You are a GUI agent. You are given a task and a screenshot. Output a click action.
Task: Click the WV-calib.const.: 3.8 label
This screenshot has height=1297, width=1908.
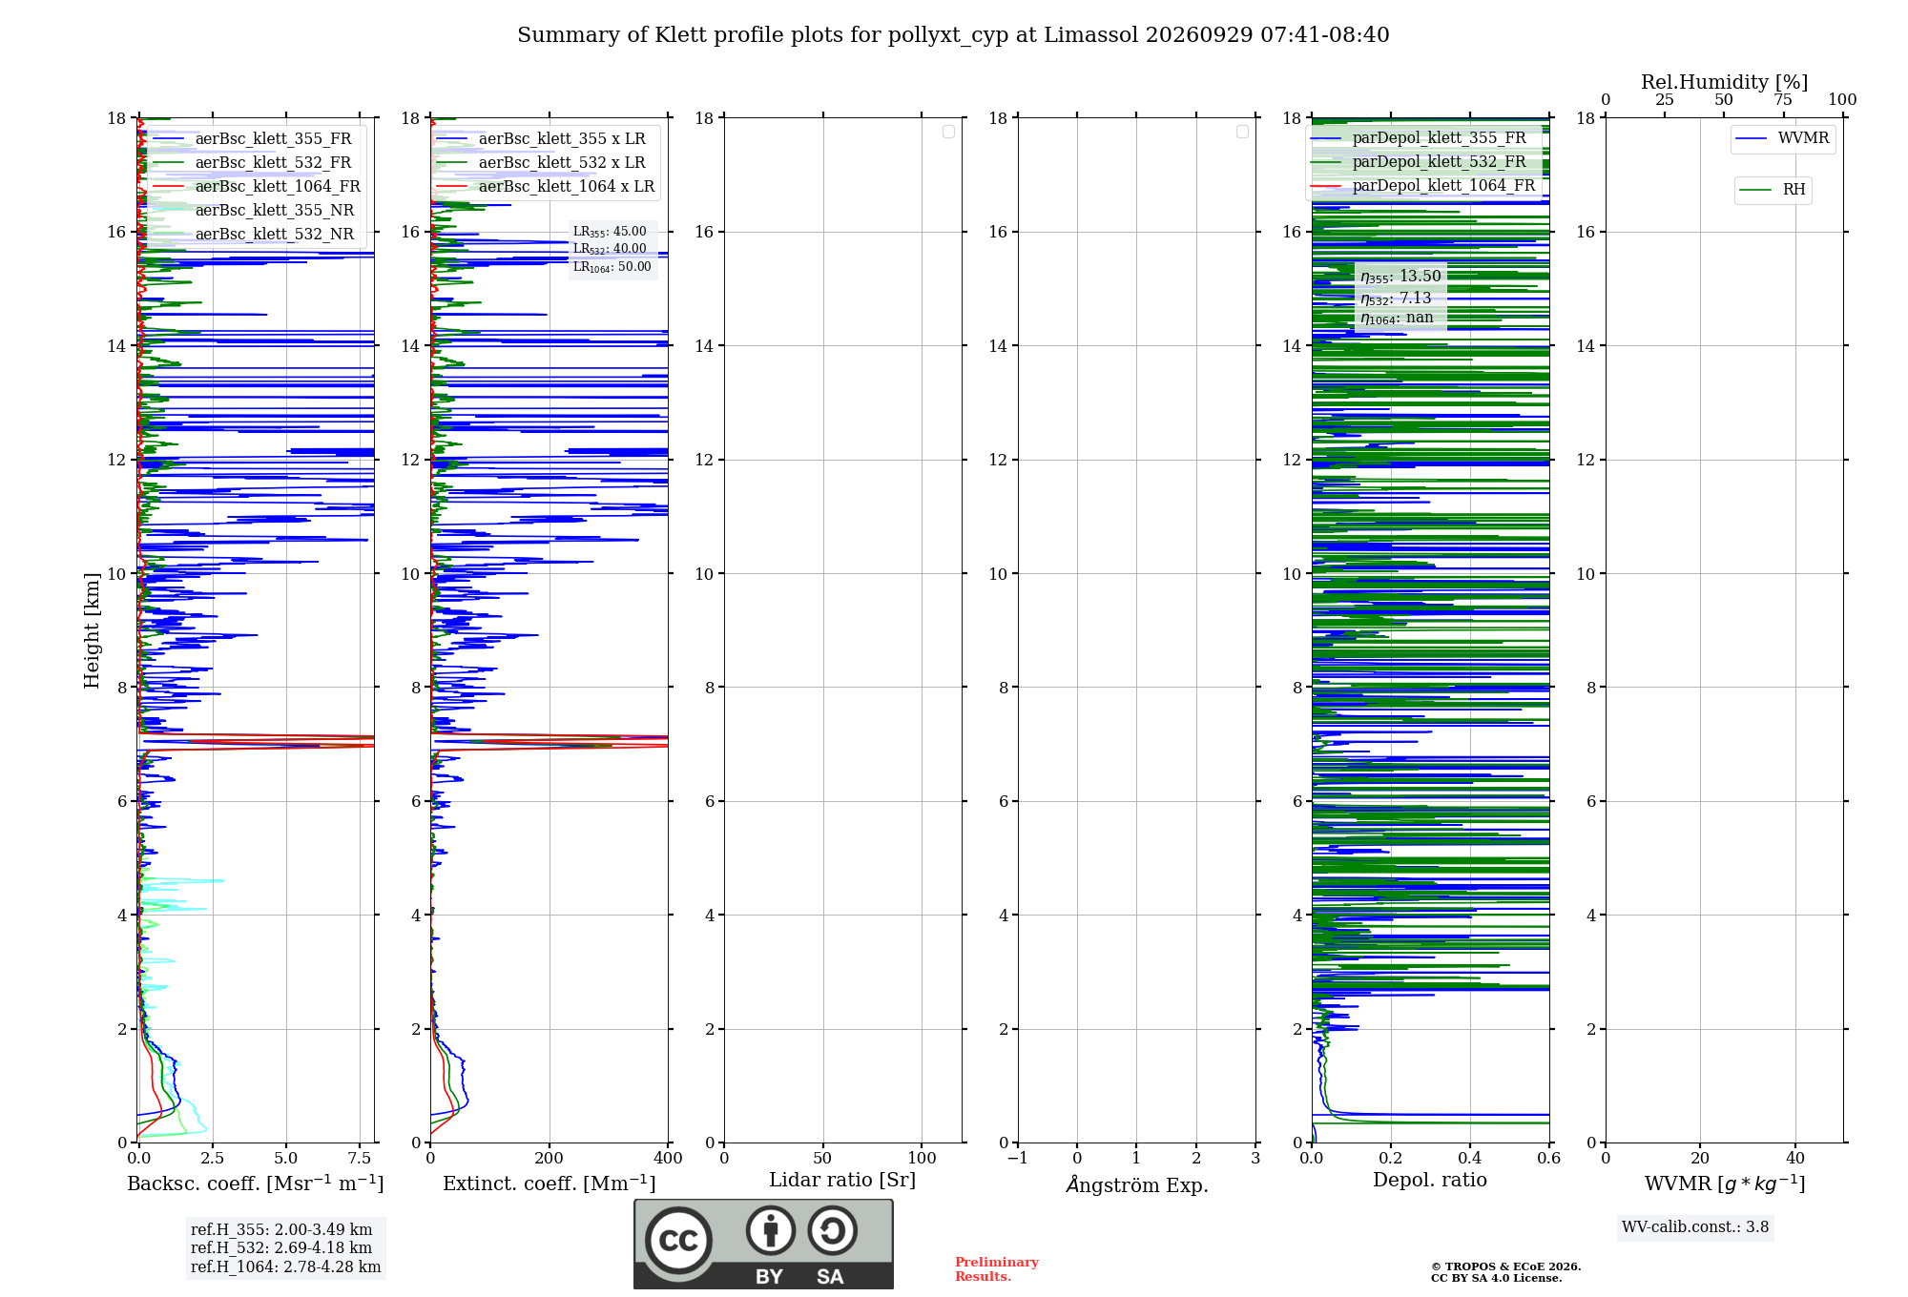pyautogui.click(x=1695, y=1227)
